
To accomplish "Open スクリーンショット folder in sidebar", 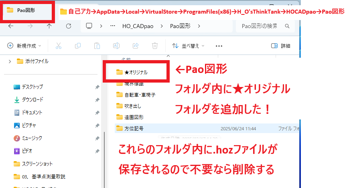I will click(x=33, y=164).
